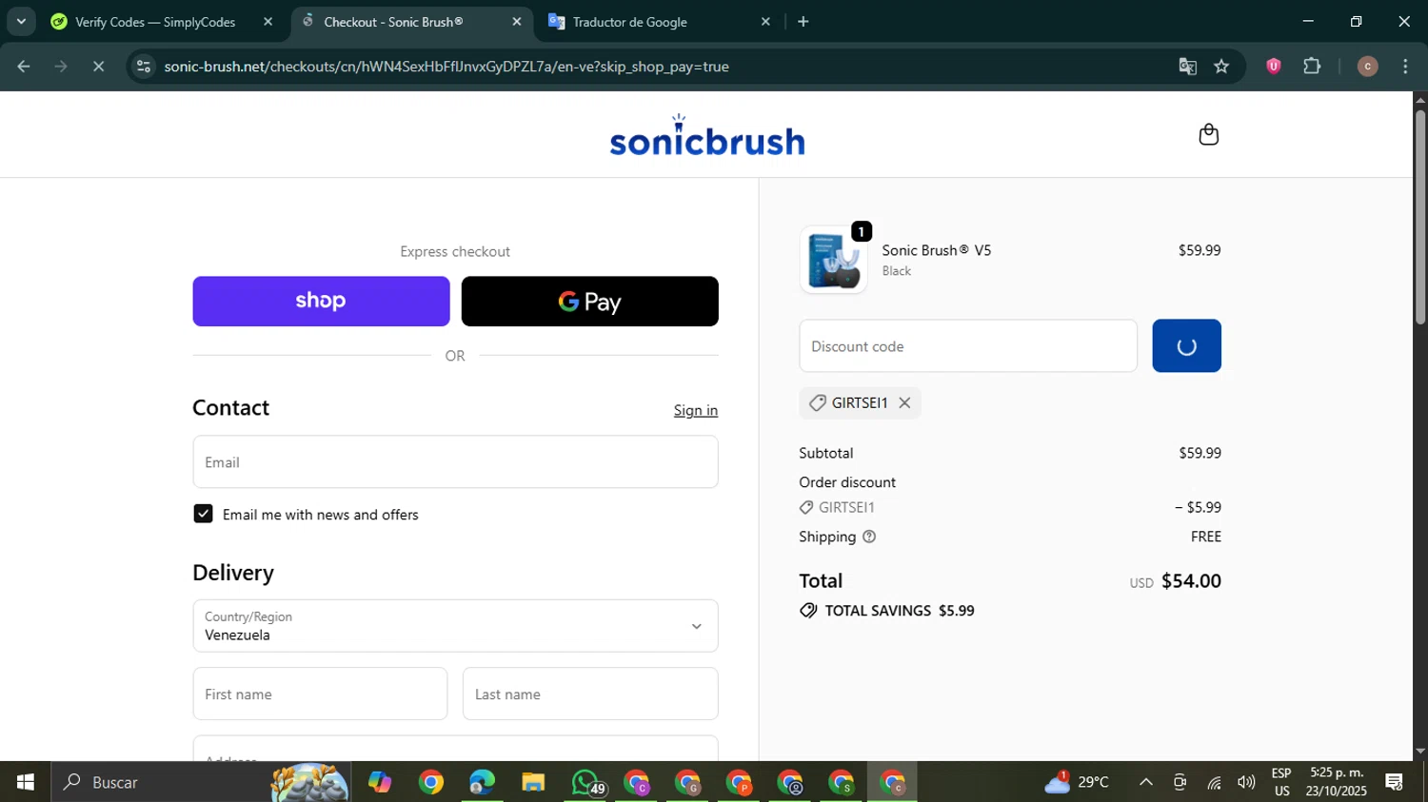This screenshot has width=1428, height=802.
Task: Open Google Translate page icon in address bar
Action: pyautogui.click(x=1187, y=67)
